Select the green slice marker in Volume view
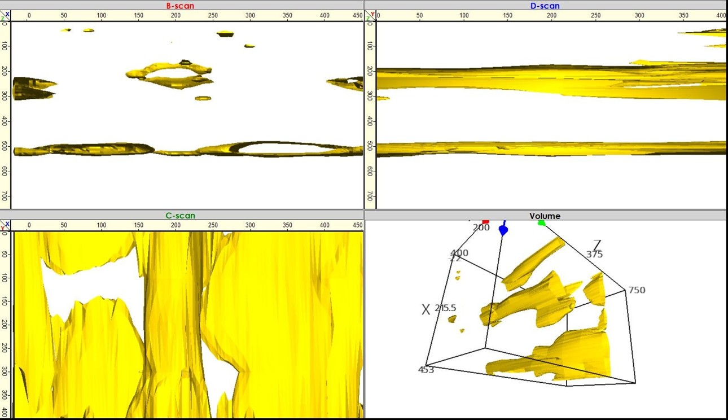Image resolution: width=728 pixels, height=420 pixels. pos(542,223)
